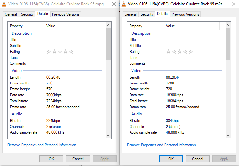Click Remove Properties link in the .mpg dialog
The height and width of the screenshot is (166, 239).
(x=42, y=145)
